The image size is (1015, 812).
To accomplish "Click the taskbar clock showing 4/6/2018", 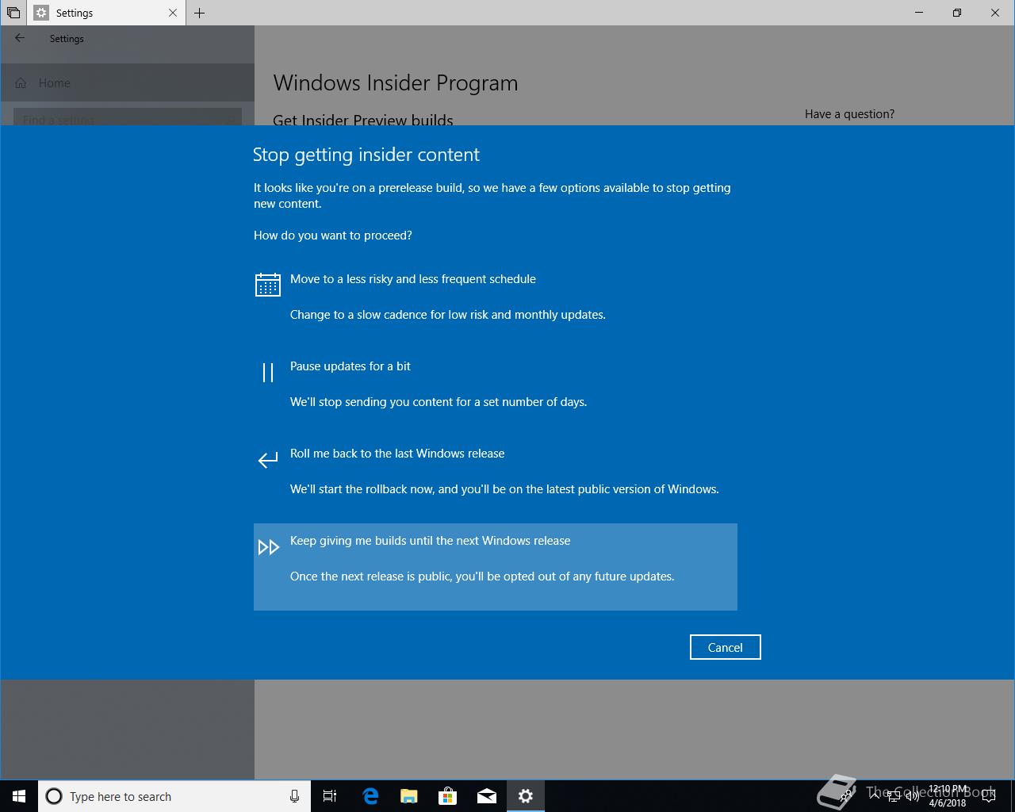I will tap(948, 796).
